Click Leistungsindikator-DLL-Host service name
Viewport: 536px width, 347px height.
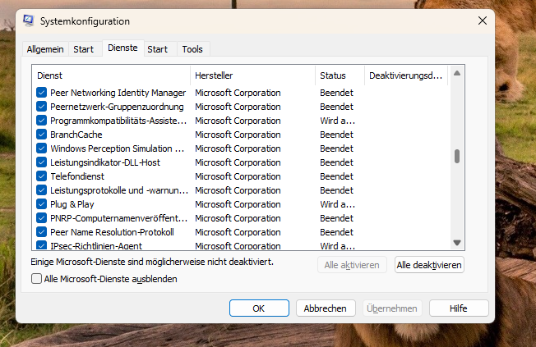pyautogui.click(x=105, y=162)
